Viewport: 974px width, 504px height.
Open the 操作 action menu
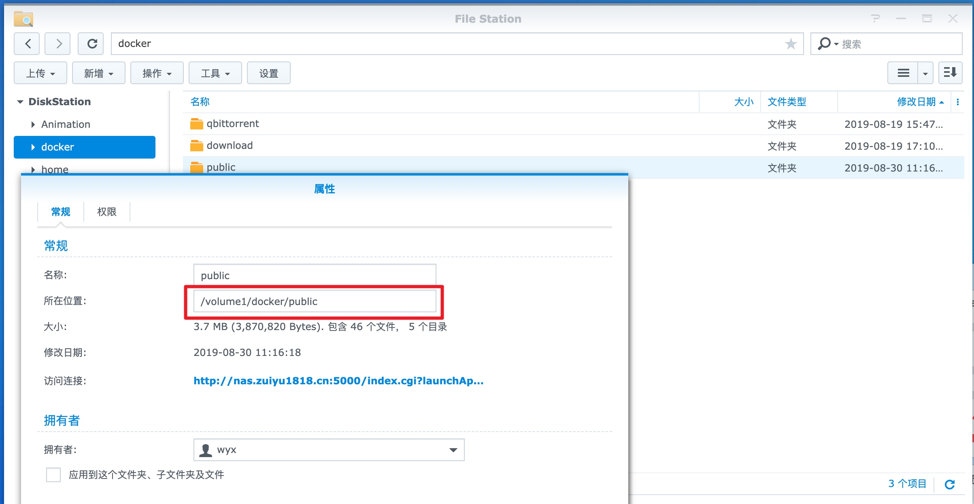tap(157, 73)
